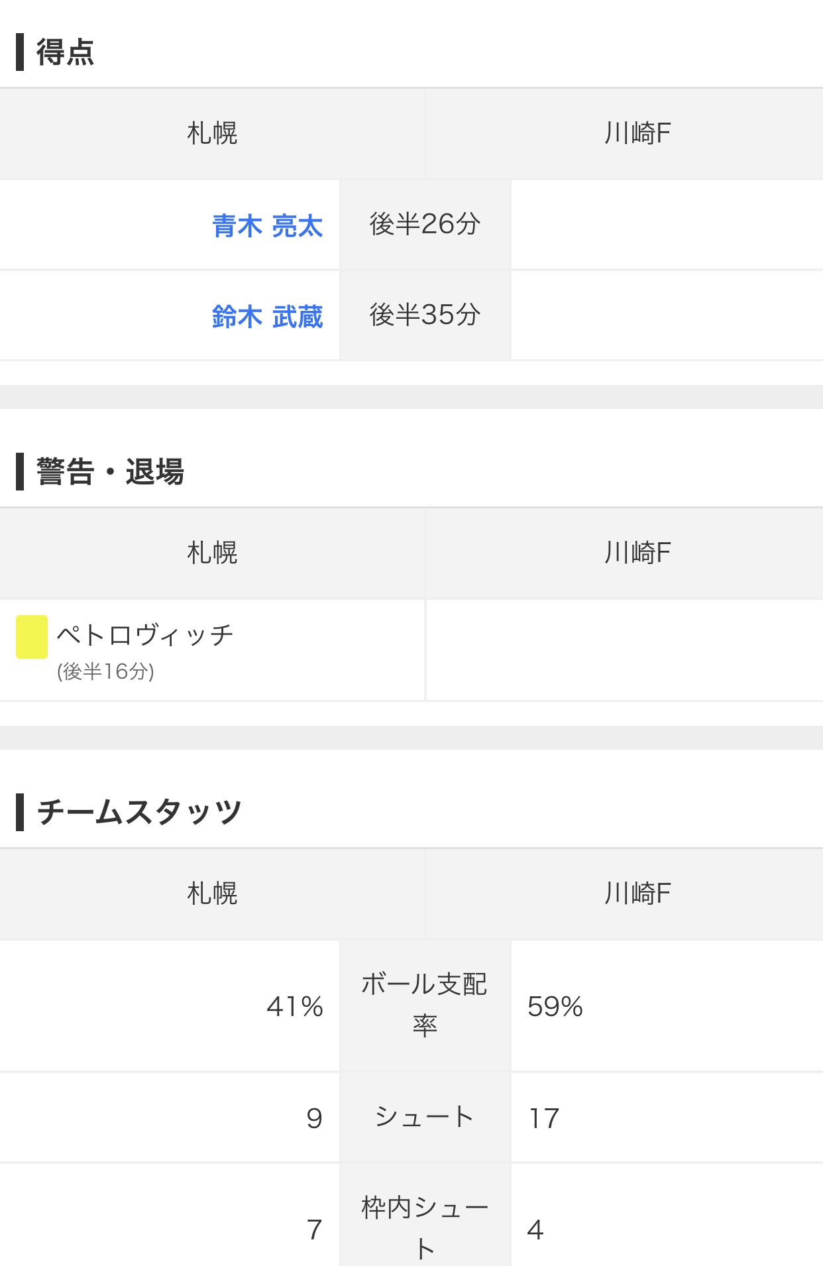Click 川崎F header in the 得点 table
The width and height of the screenshot is (823, 1266).
(637, 133)
